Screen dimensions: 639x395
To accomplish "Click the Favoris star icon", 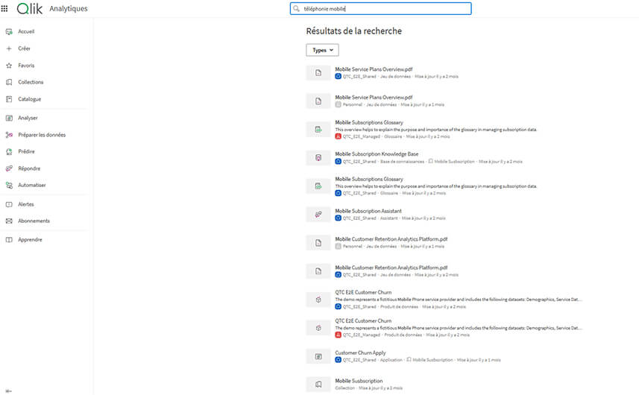I will tap(9, 66).
